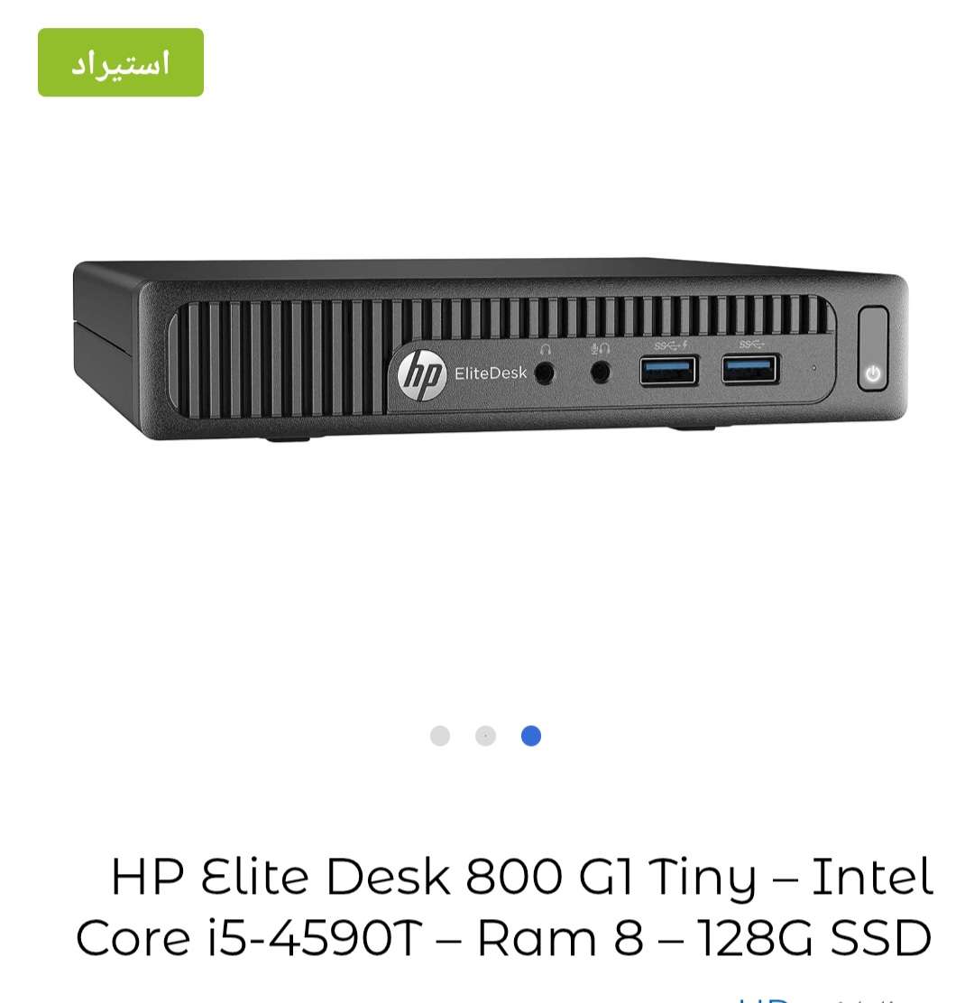Screen dimensions: 974x1003
Task: Click the small LED indicator beside power button
Action: pyautogui.click(x=813, y=368)
